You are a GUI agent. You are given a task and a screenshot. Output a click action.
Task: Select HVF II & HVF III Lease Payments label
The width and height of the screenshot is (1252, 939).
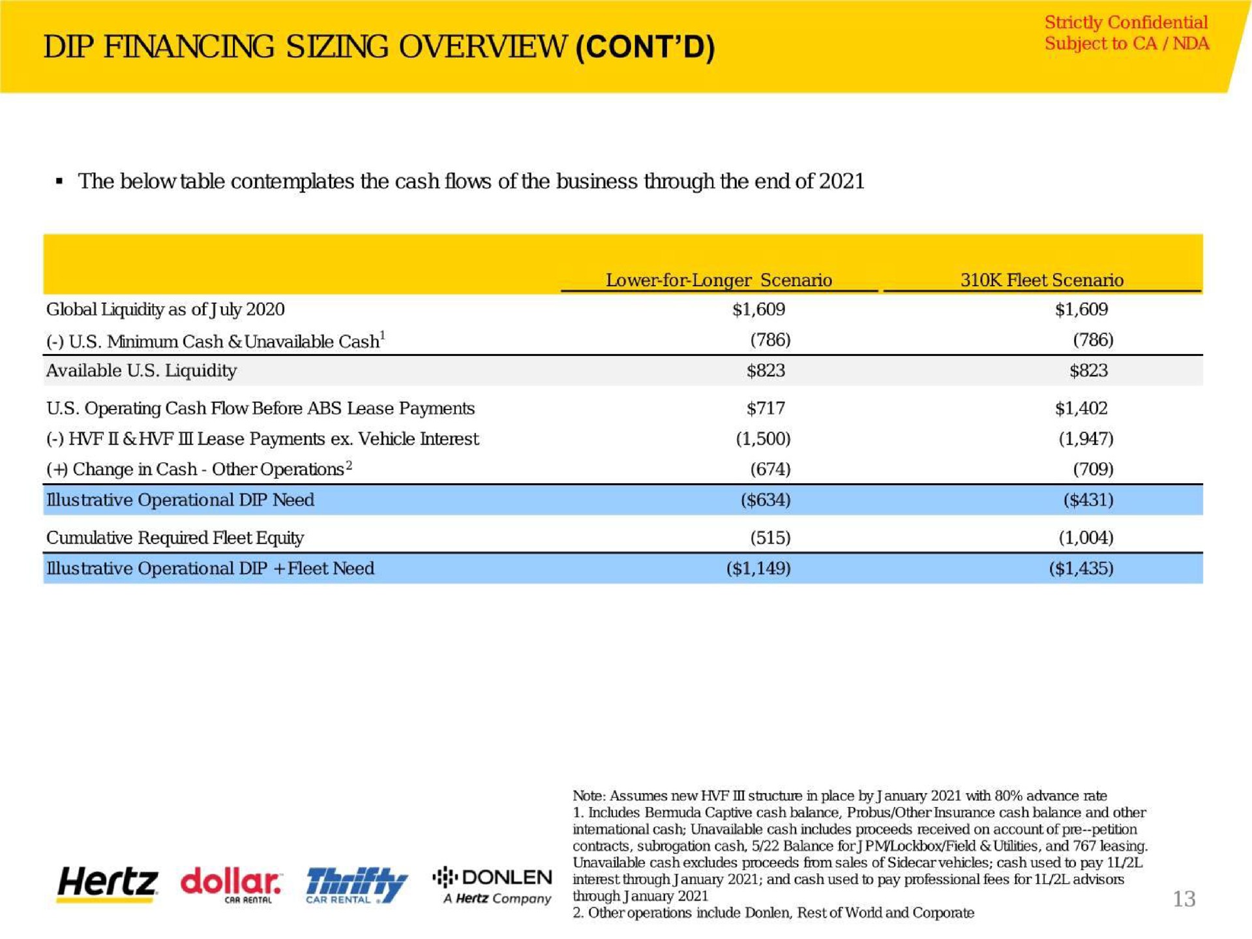262,439
